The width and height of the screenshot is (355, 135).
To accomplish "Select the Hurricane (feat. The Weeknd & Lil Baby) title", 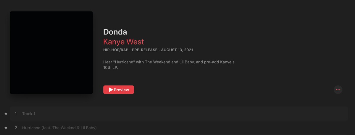I will coord(59,128).
